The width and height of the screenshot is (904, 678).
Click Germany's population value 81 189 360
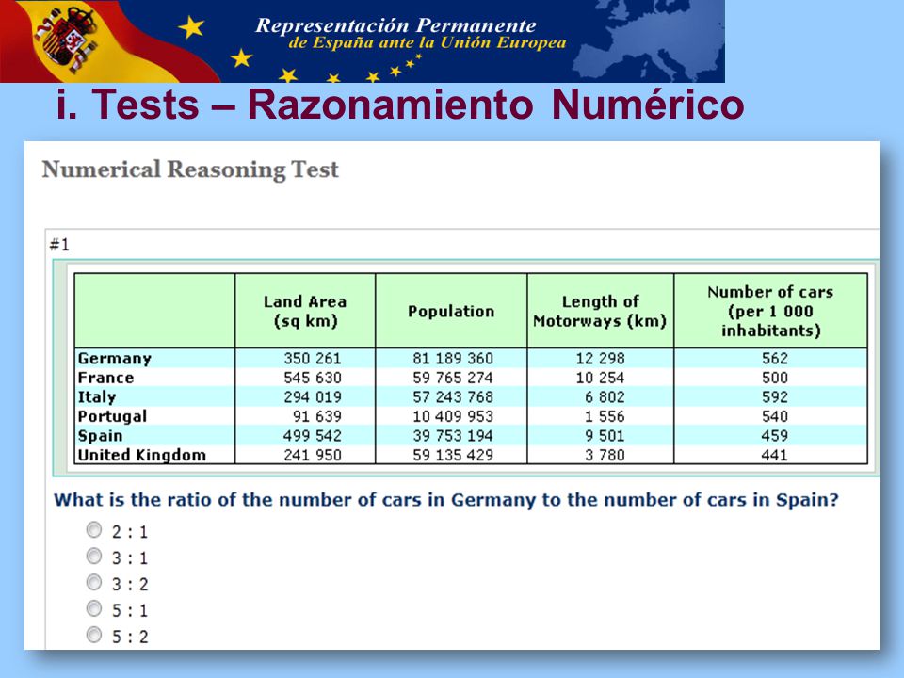pyautogui.click(x=453, y=359)
